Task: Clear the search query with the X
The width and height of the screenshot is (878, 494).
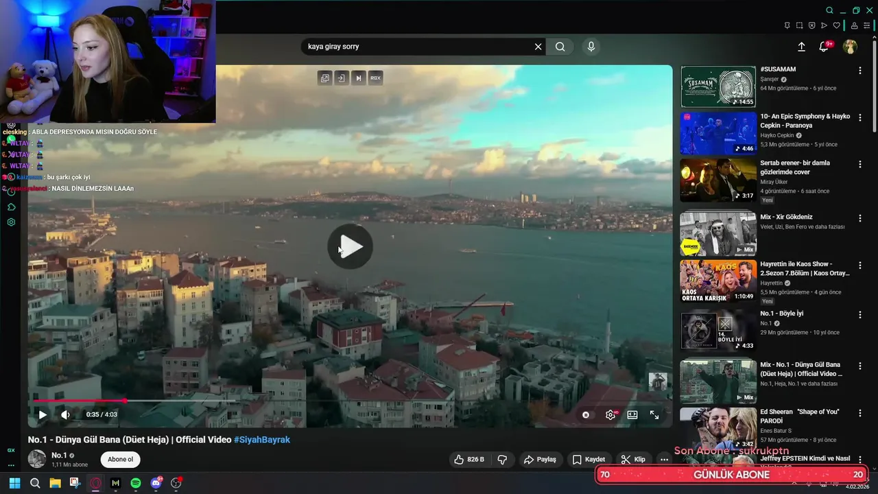Action: point(538,47)
